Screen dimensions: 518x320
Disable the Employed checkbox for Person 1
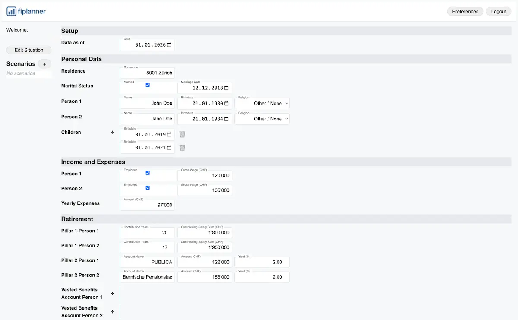148,173
